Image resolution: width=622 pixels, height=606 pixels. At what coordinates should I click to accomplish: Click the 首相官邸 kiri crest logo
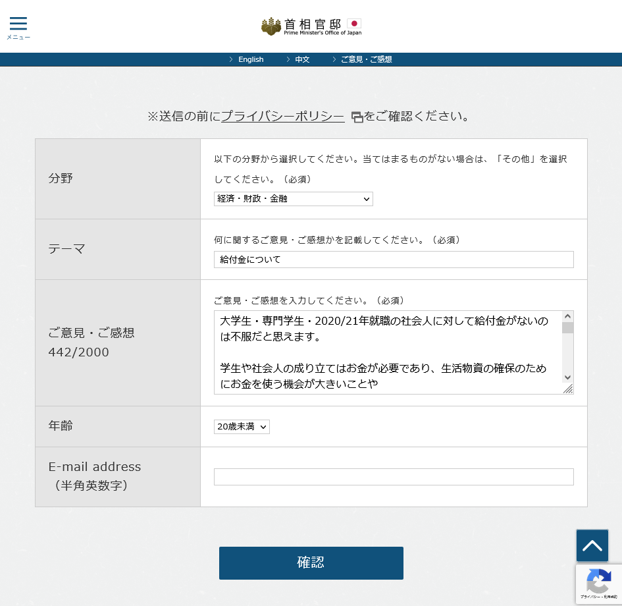[271, 26]
